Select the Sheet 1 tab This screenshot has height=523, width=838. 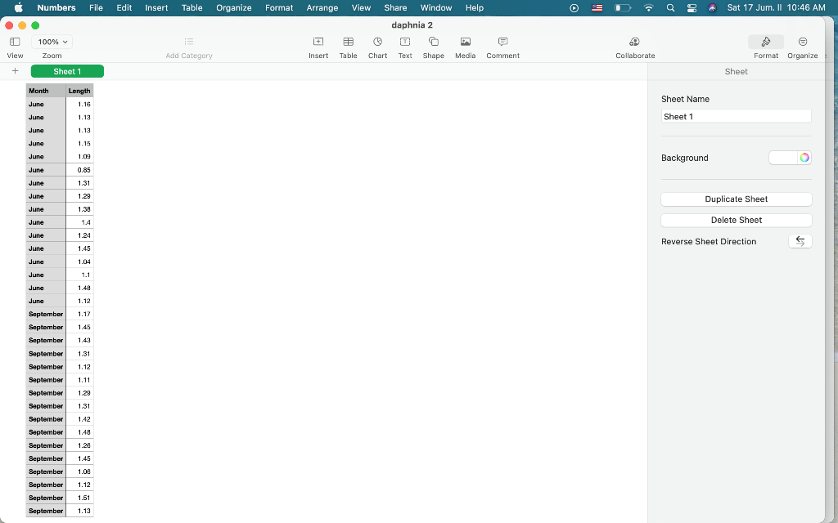click(67, 72)
